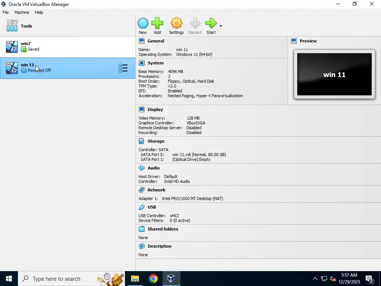Viewport: 381px width, 286px height.
Task: Click the '4096 MB' base memory value
Action: pos(176,71)
